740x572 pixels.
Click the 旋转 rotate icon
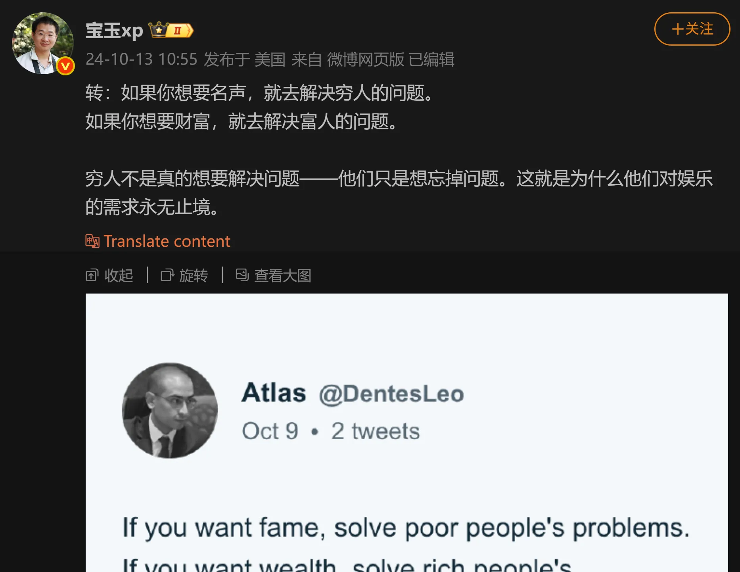[x=167, y=275]
